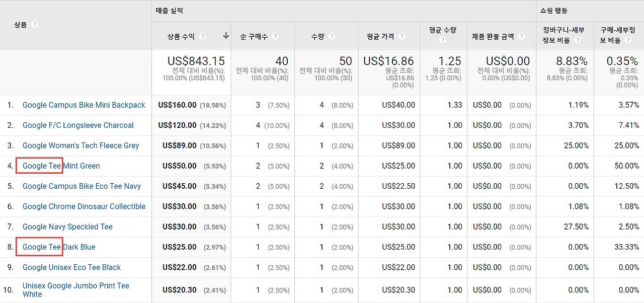Sort by 수량 column header

point(317,36)
